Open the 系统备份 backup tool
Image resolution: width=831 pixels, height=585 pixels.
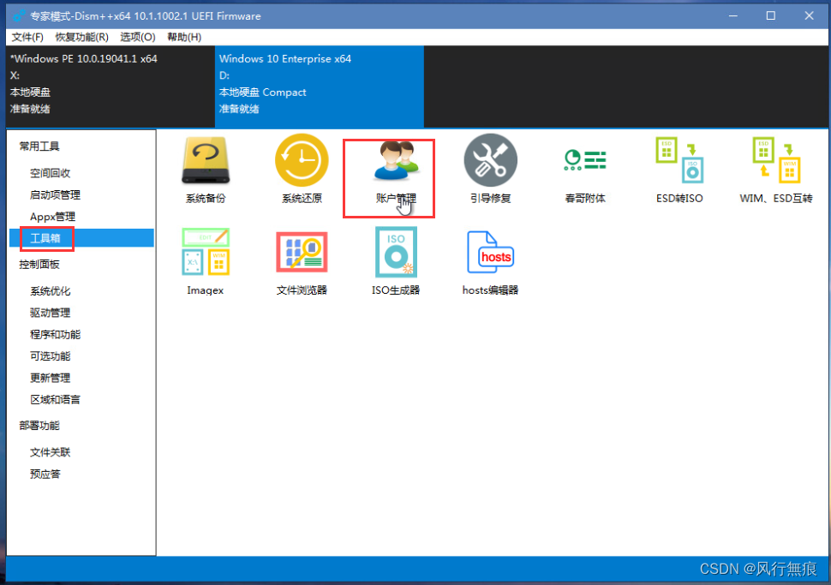206,170
